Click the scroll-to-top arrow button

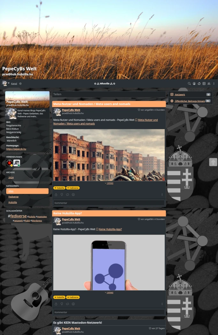tap(213, 162)
